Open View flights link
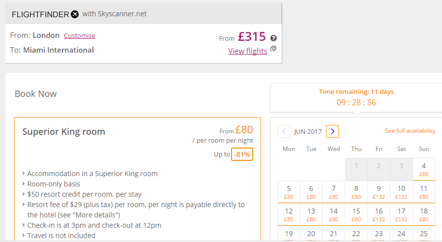This screenshot has height=242, width=442. click(247, 51)
